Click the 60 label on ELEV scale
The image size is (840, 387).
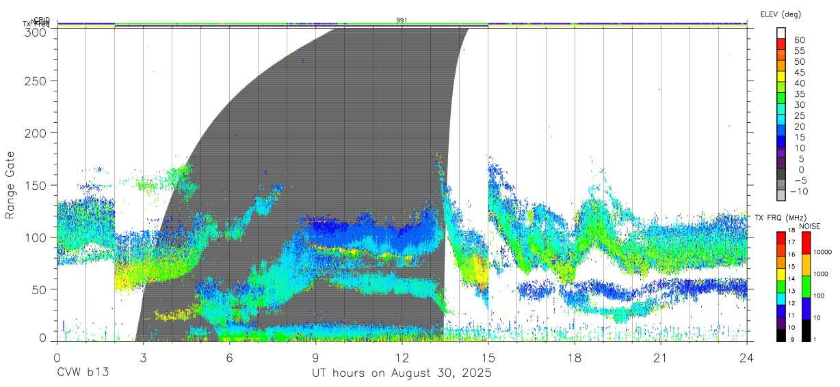(799, 40)
